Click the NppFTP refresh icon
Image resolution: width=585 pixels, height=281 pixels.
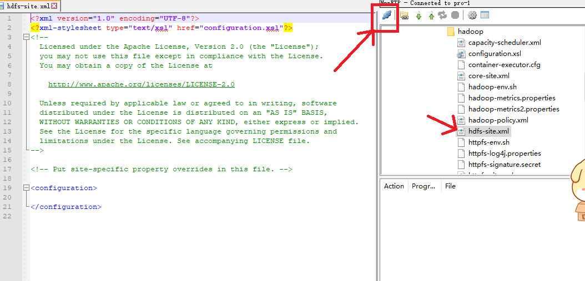click(x=442, y=16)
